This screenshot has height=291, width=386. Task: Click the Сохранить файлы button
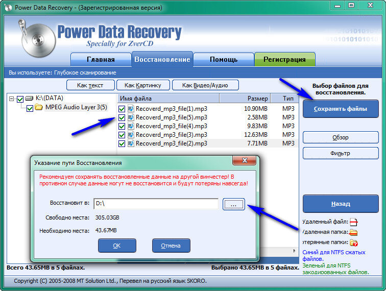341,109
